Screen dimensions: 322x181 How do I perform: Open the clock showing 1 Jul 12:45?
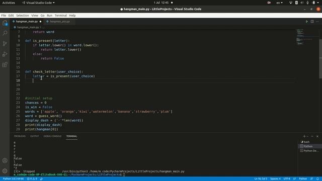pos(161,3)
